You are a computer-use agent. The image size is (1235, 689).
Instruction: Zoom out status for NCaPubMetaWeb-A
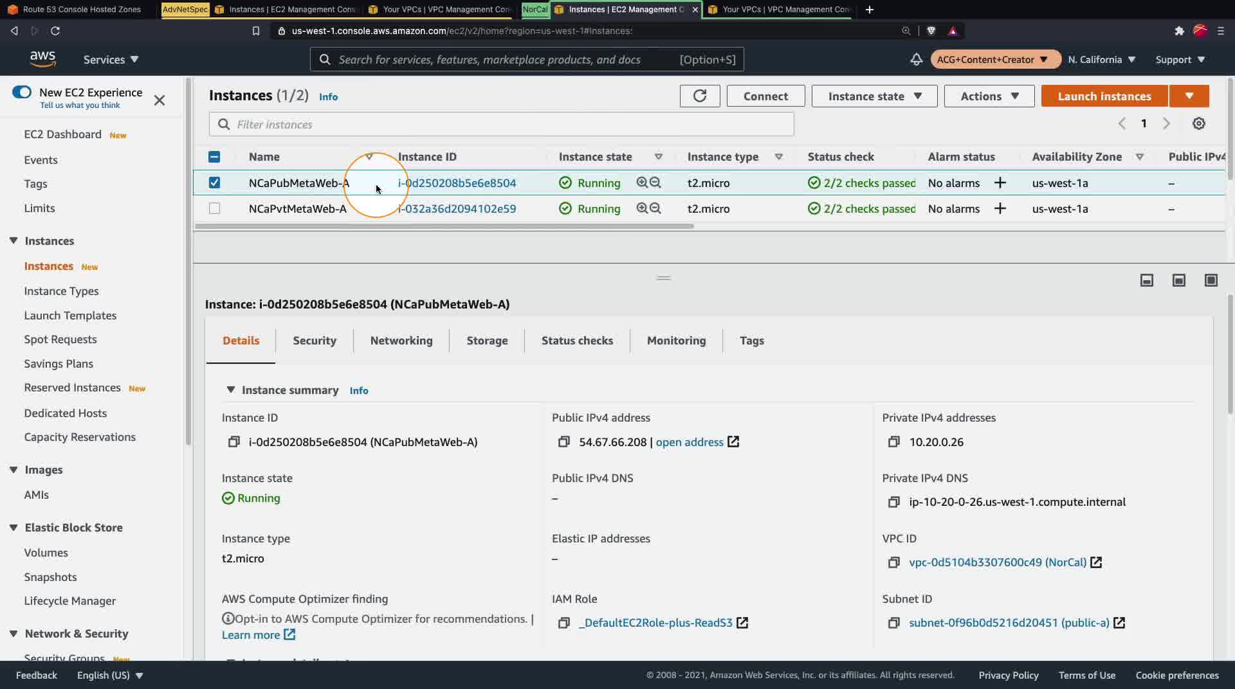click(655, 183)
